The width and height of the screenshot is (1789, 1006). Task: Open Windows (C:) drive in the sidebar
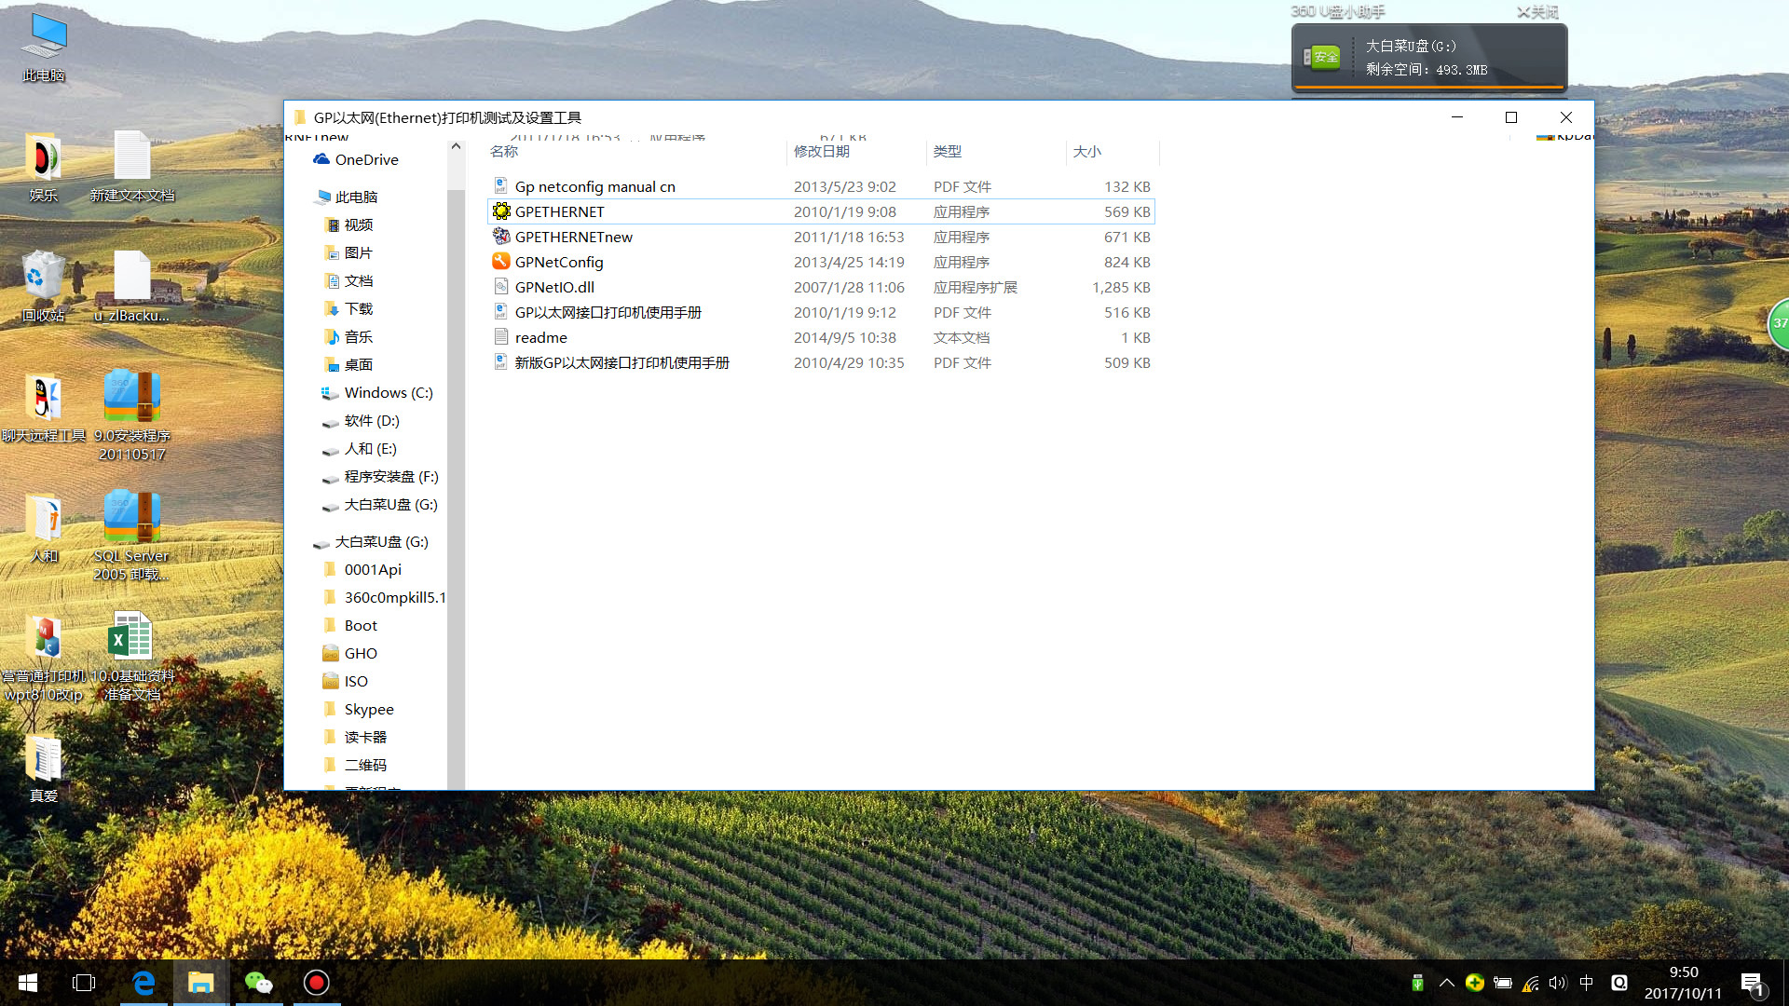(x=388, y=392)
